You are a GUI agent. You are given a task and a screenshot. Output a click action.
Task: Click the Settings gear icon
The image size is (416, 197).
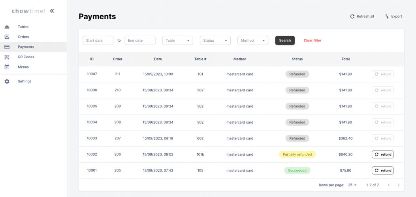pos(7,81)
